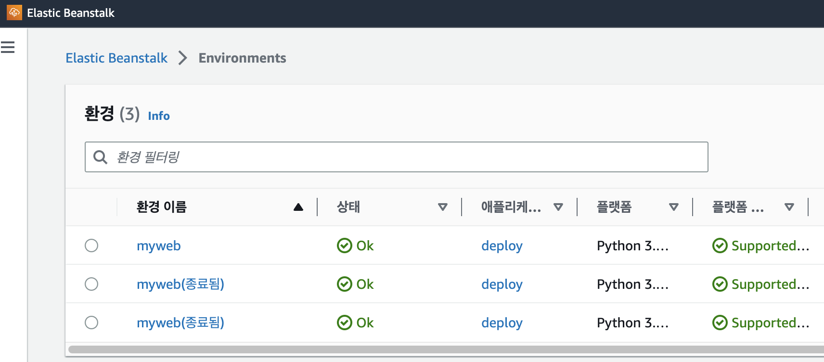Click the Elastic Beanstalk title in the header bar
This screenshot has height=362, width=824.
[71, 13]
